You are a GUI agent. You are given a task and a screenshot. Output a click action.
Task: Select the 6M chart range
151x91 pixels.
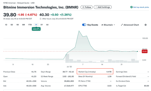point(23,25)
